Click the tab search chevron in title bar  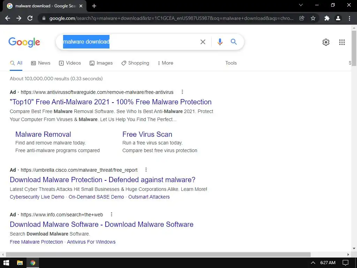coord(301,5)
